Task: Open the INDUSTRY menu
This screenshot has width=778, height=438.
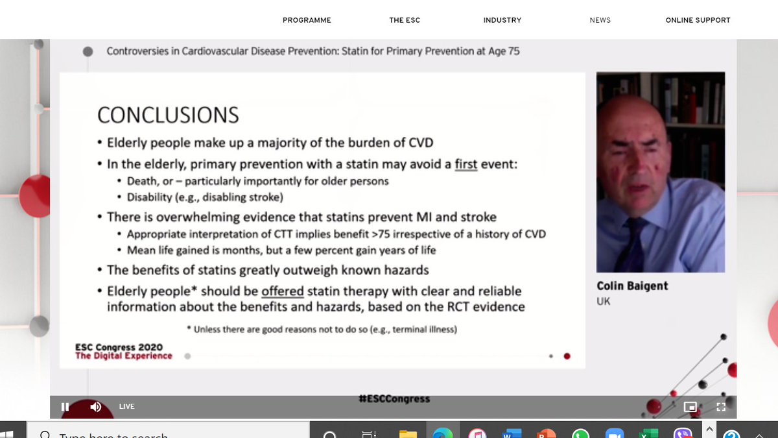Action: click(502, 20)
